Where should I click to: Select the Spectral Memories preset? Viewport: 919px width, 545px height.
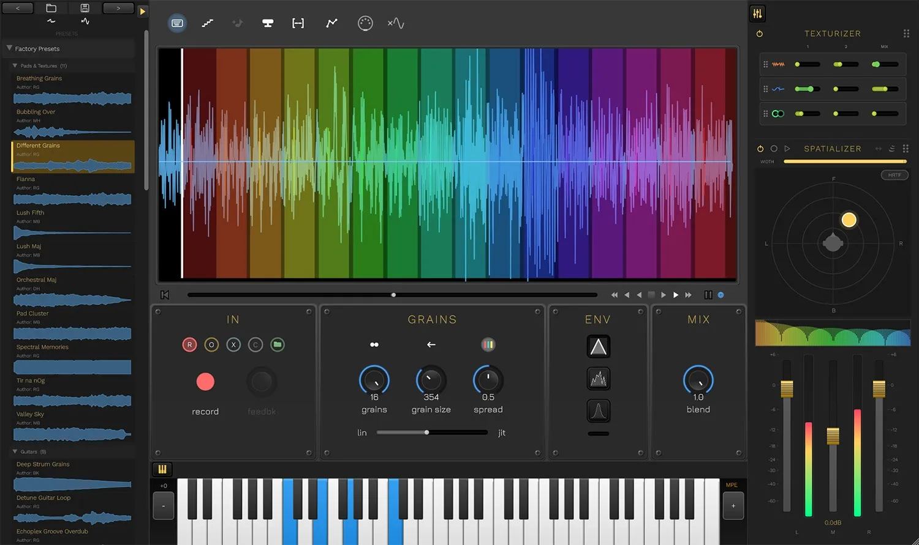(73, 358)
